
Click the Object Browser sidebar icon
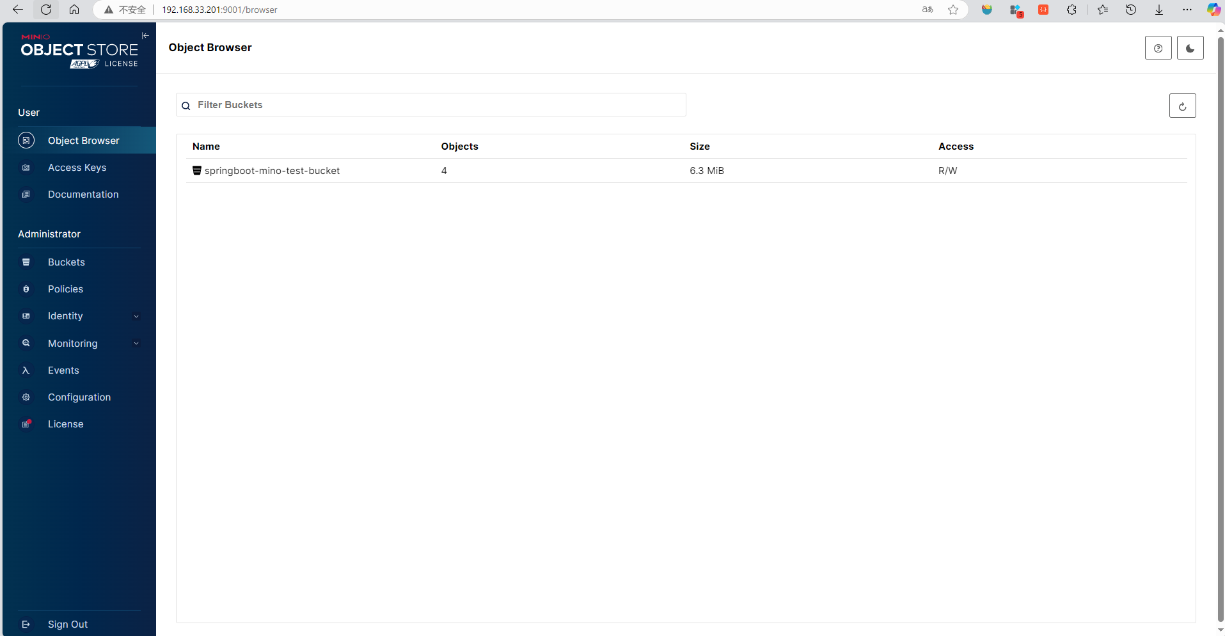(26, 140)
